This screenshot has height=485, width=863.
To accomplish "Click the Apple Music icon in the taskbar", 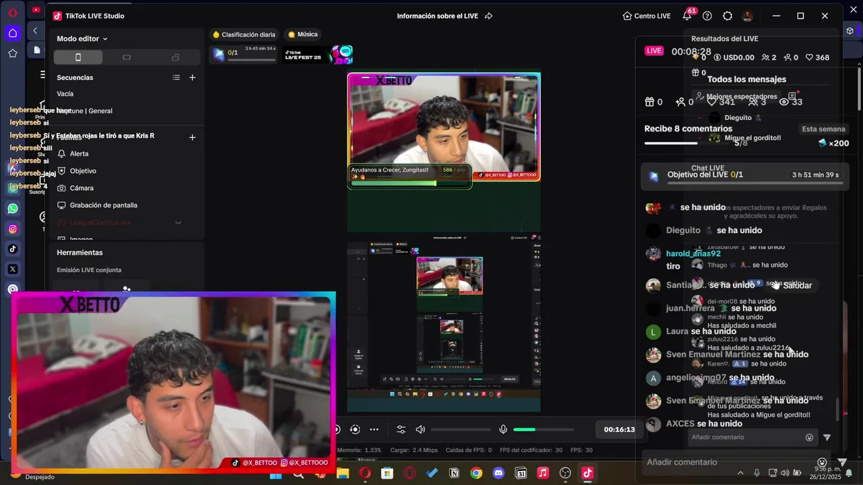I will click(x=543, y=474).
